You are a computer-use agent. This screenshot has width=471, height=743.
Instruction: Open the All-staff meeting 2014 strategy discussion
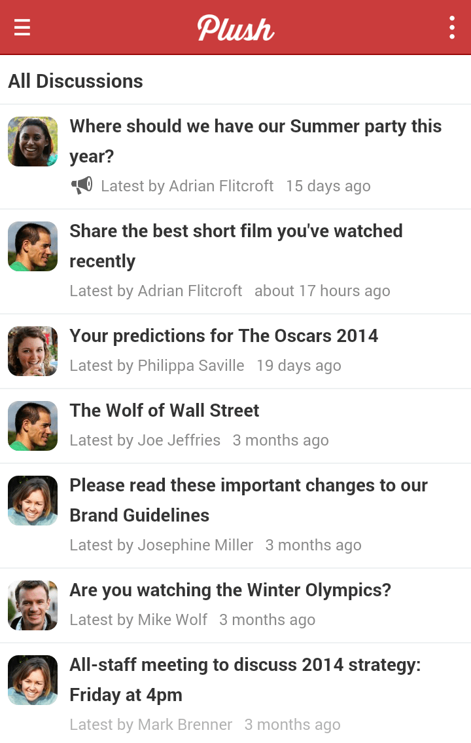click(x=245, y=679)
